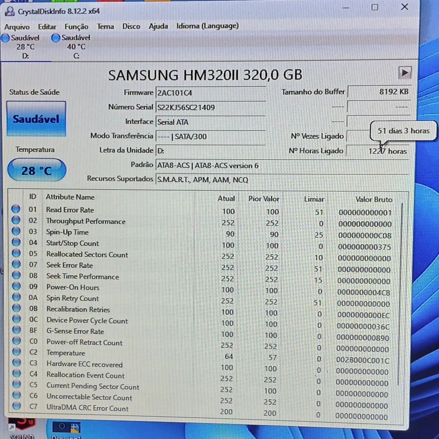439x439 pixels.
Task: Click the 28 °C temperature button
Action: pyautogui.click(x=36, y=170)
